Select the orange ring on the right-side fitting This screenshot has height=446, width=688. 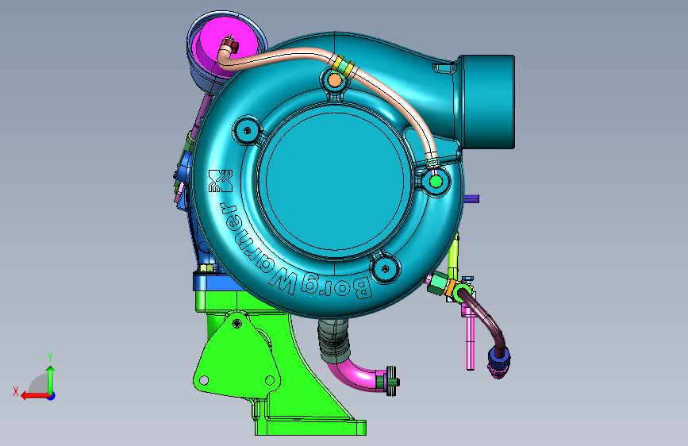point(449,288)
